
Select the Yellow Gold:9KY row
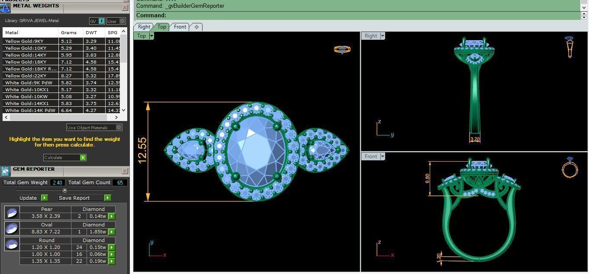pos(62,41)
